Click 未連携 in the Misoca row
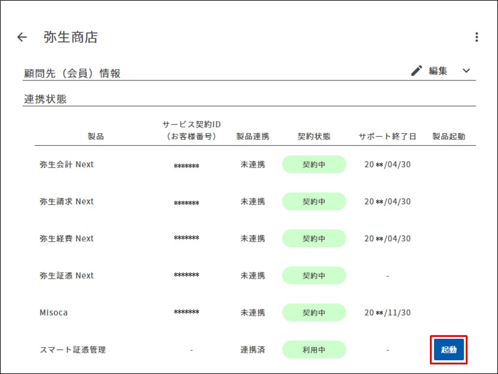The image size is (498, 374). point(253,312)
